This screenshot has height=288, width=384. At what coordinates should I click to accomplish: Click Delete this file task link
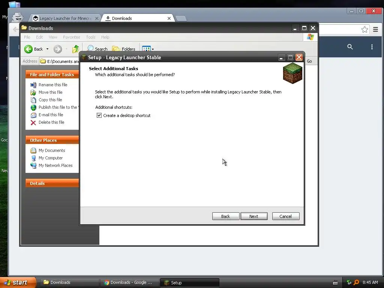[x=51, y=122]
